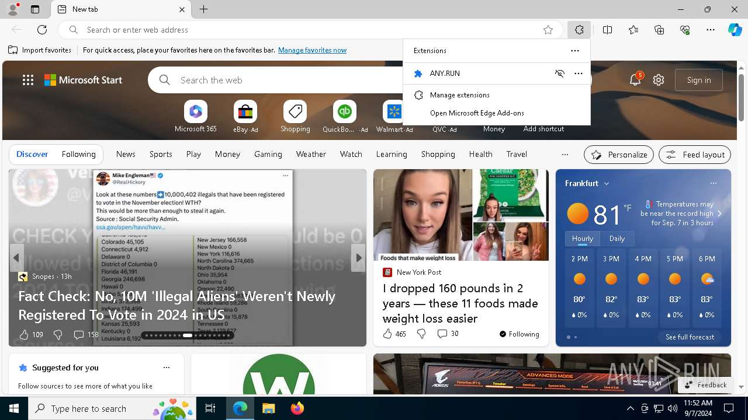Open Extensions panel more options
The height and width of the screenshot is (420, 748).
click(575, 51)
